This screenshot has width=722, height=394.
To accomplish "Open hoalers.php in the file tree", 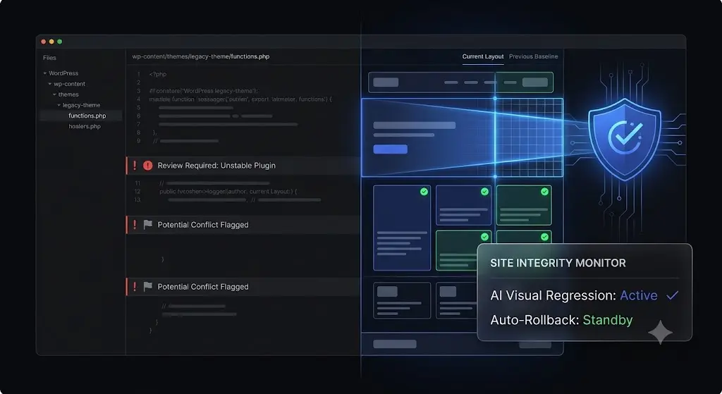I will click(85, 126).
